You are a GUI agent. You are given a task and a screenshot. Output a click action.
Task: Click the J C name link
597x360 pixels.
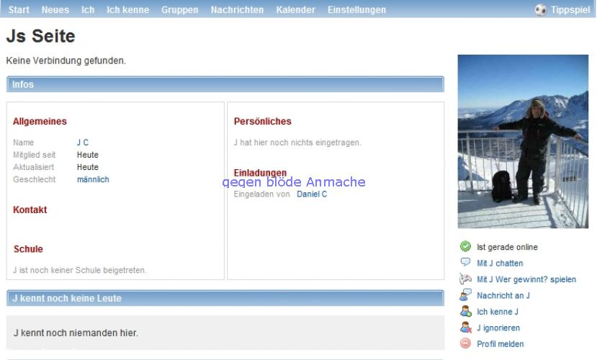83,143
